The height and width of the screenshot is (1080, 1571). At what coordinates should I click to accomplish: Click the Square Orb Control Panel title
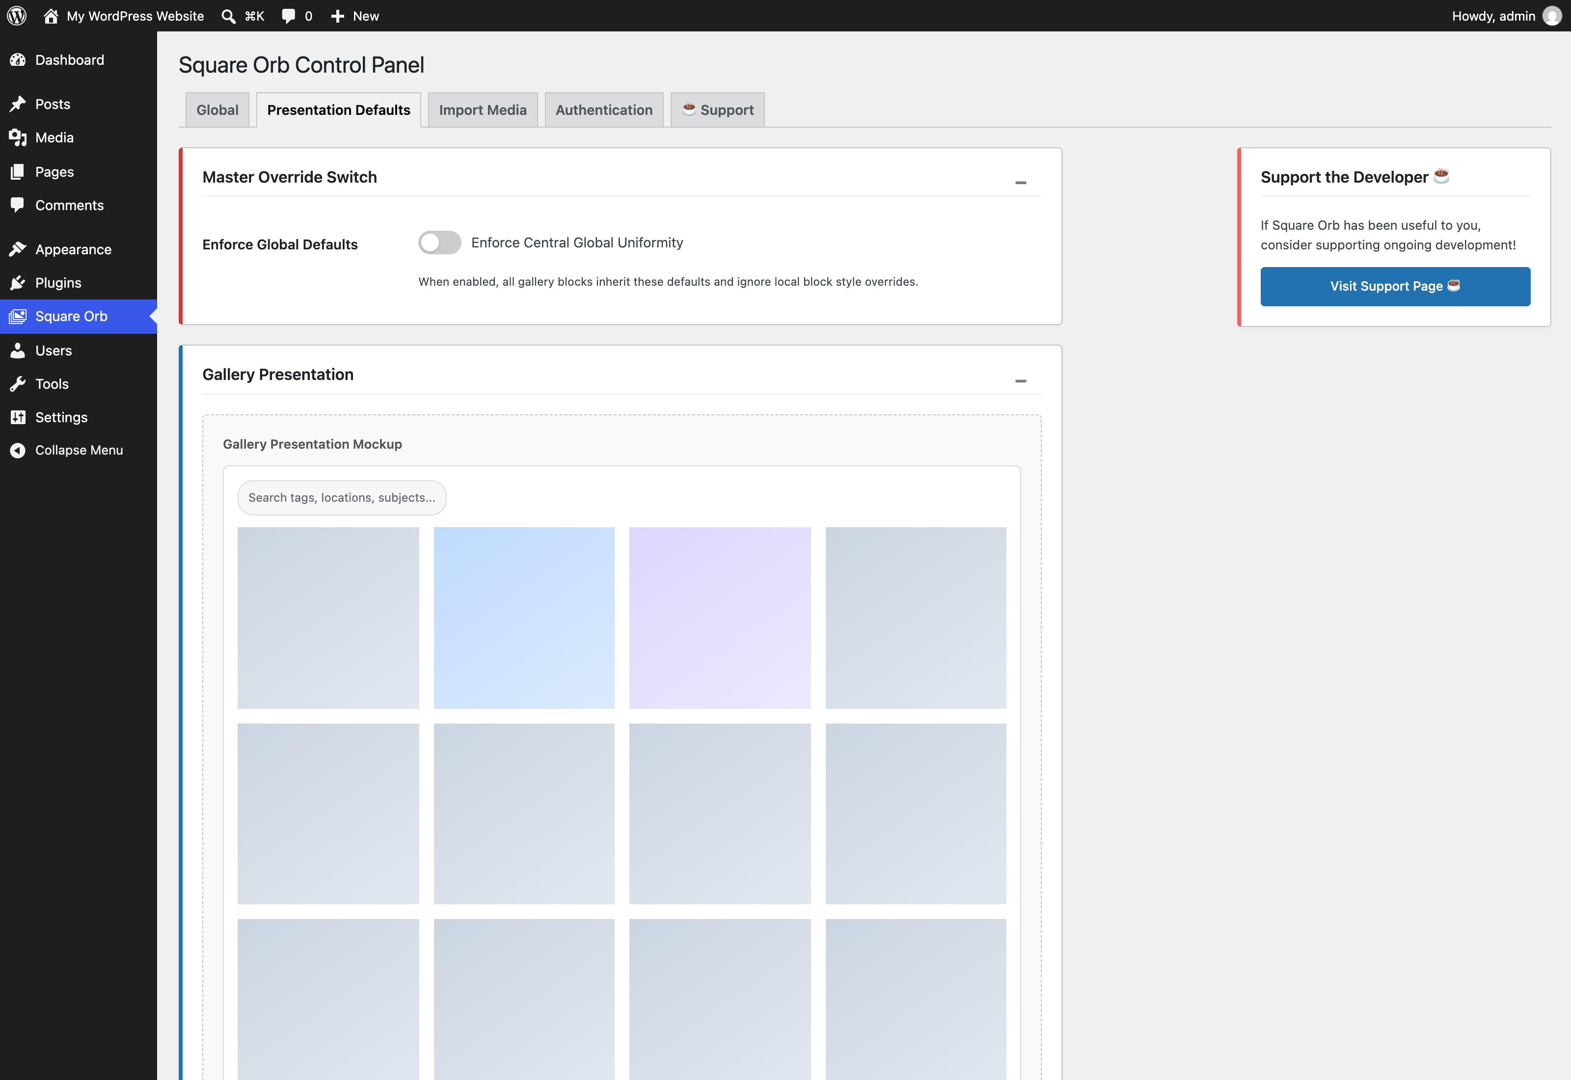[301, 65]
